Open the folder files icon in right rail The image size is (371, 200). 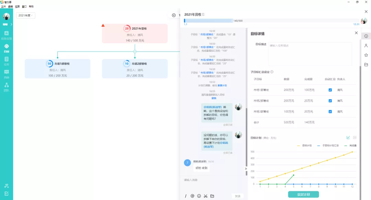tap(366, 64)
